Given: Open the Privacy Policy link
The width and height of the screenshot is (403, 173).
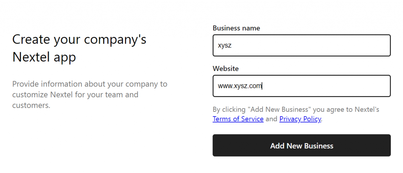Looking at the screenshot, I should 300,119.
